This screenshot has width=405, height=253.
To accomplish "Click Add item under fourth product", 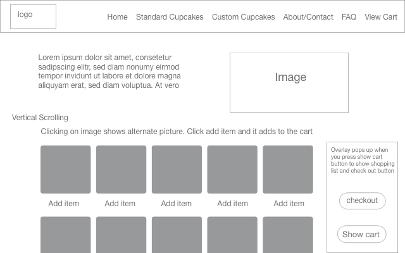I will pyautogui.click(x=232, y=204).
